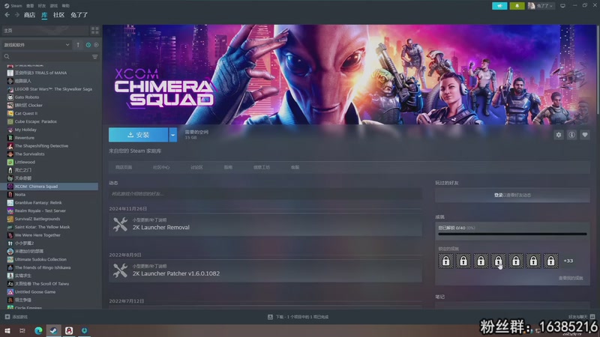Open the 帮助 help menu
Screen dimensions: 600x337
click(66, 6)
